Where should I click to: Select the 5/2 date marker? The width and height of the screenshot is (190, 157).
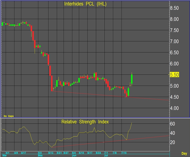click(40, 153)
